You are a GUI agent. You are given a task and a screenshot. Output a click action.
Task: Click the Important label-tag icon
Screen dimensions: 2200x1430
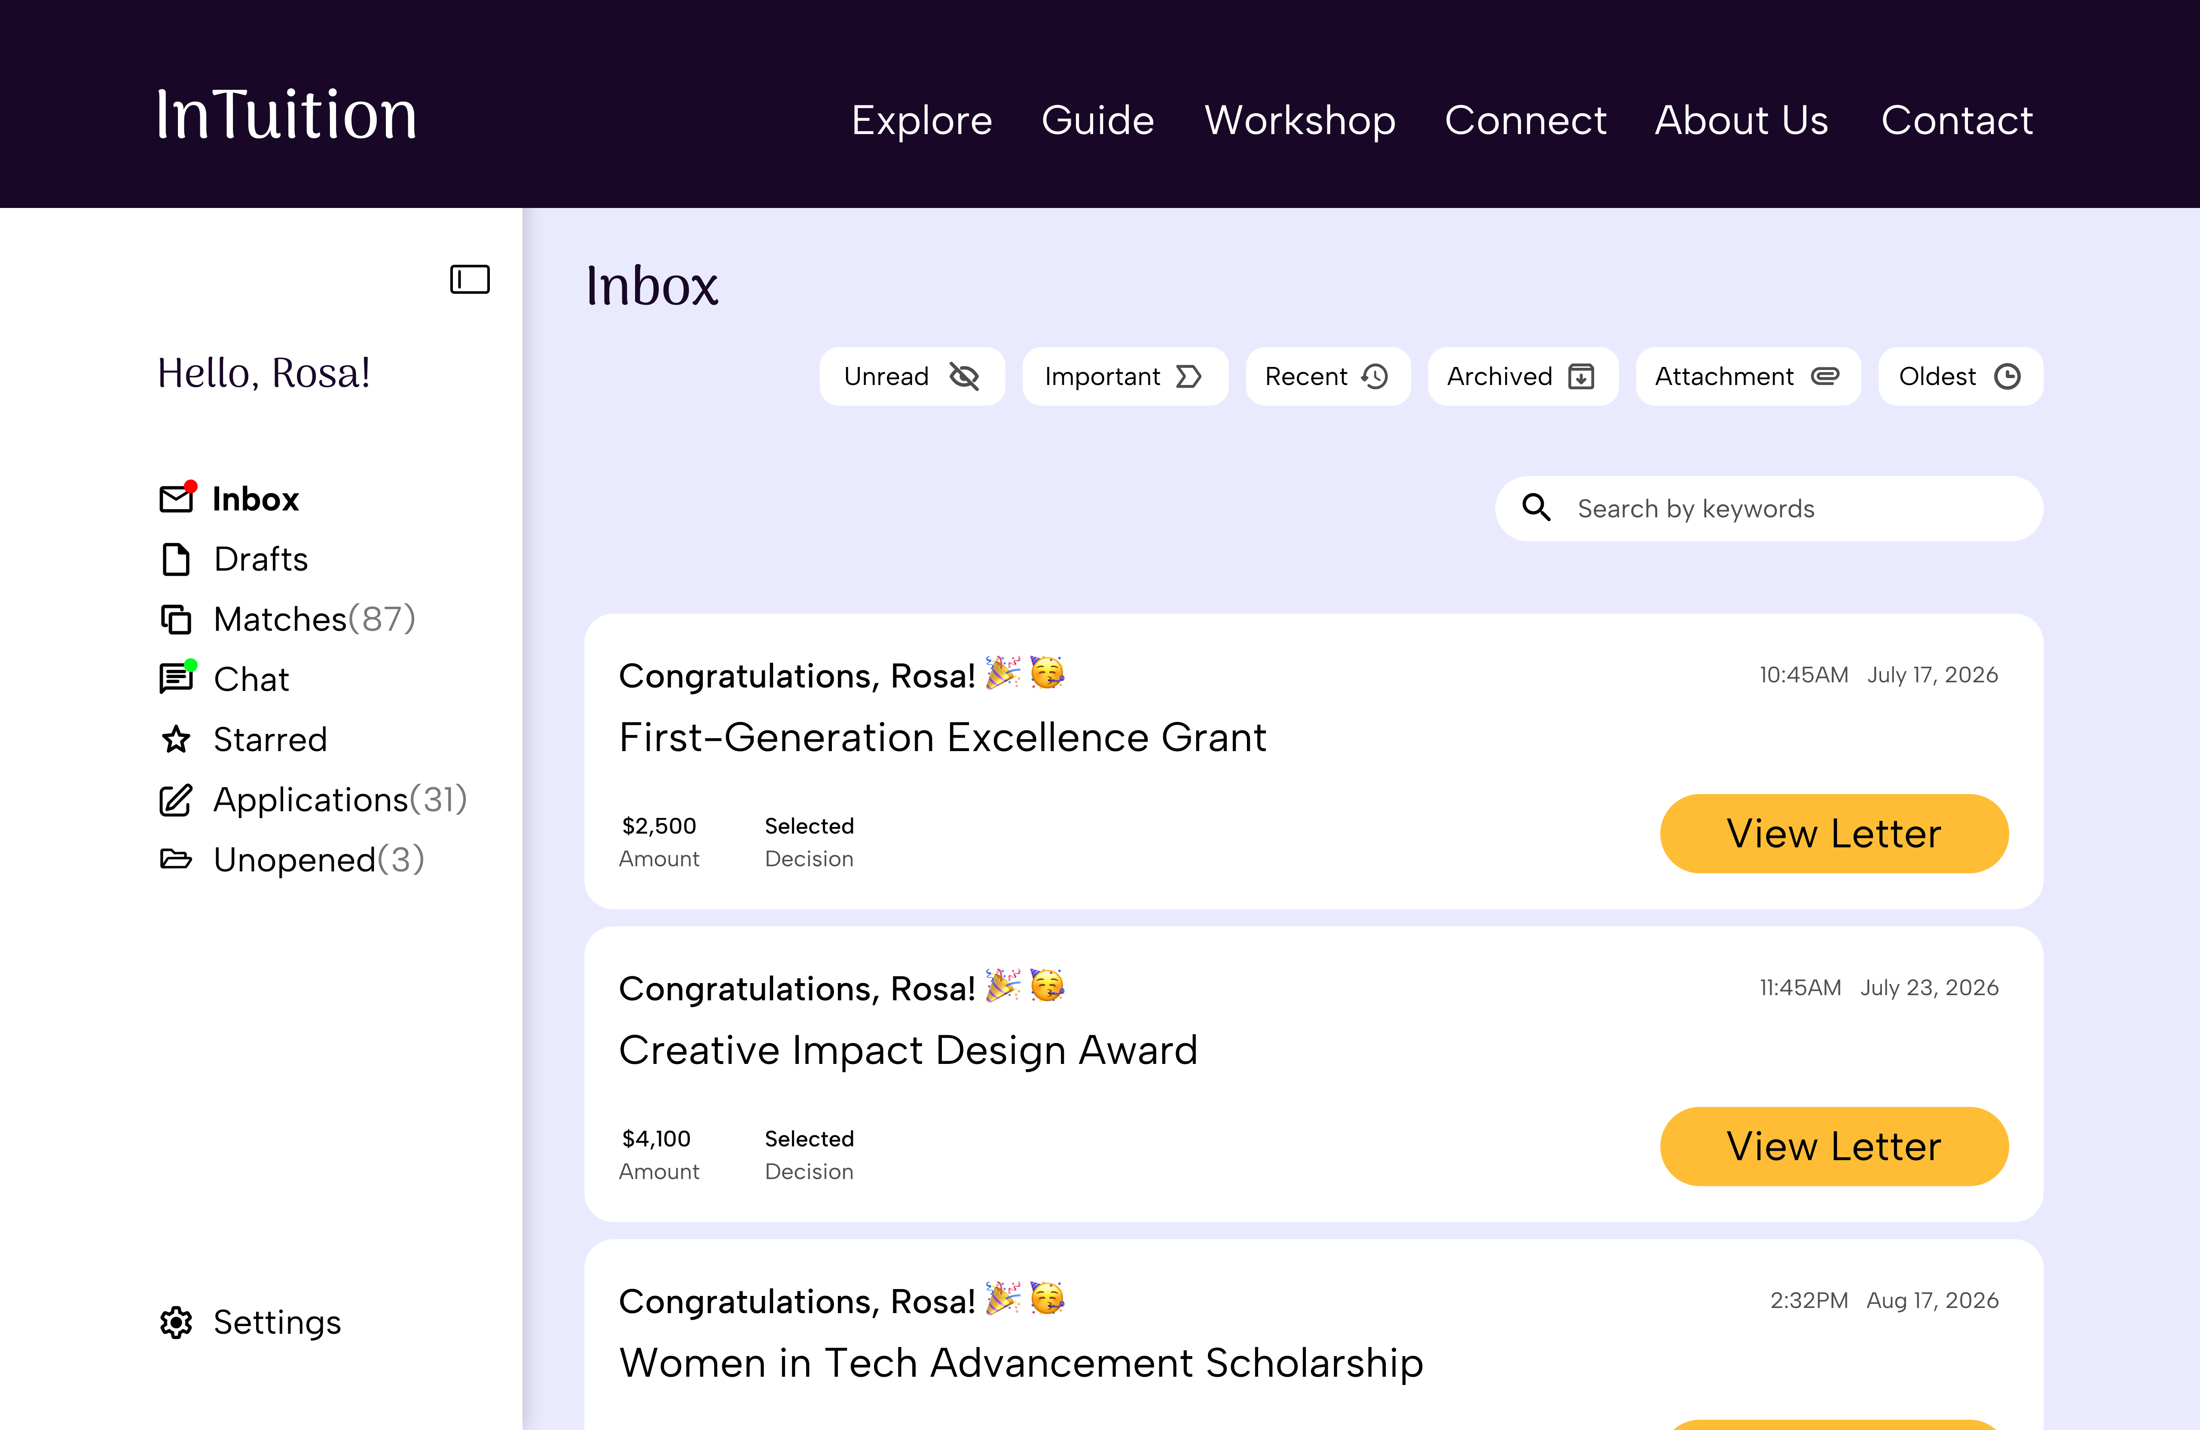tap(1189, 376)
